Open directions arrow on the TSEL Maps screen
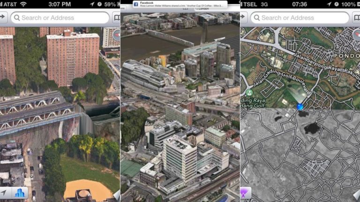 pos(243,17)
